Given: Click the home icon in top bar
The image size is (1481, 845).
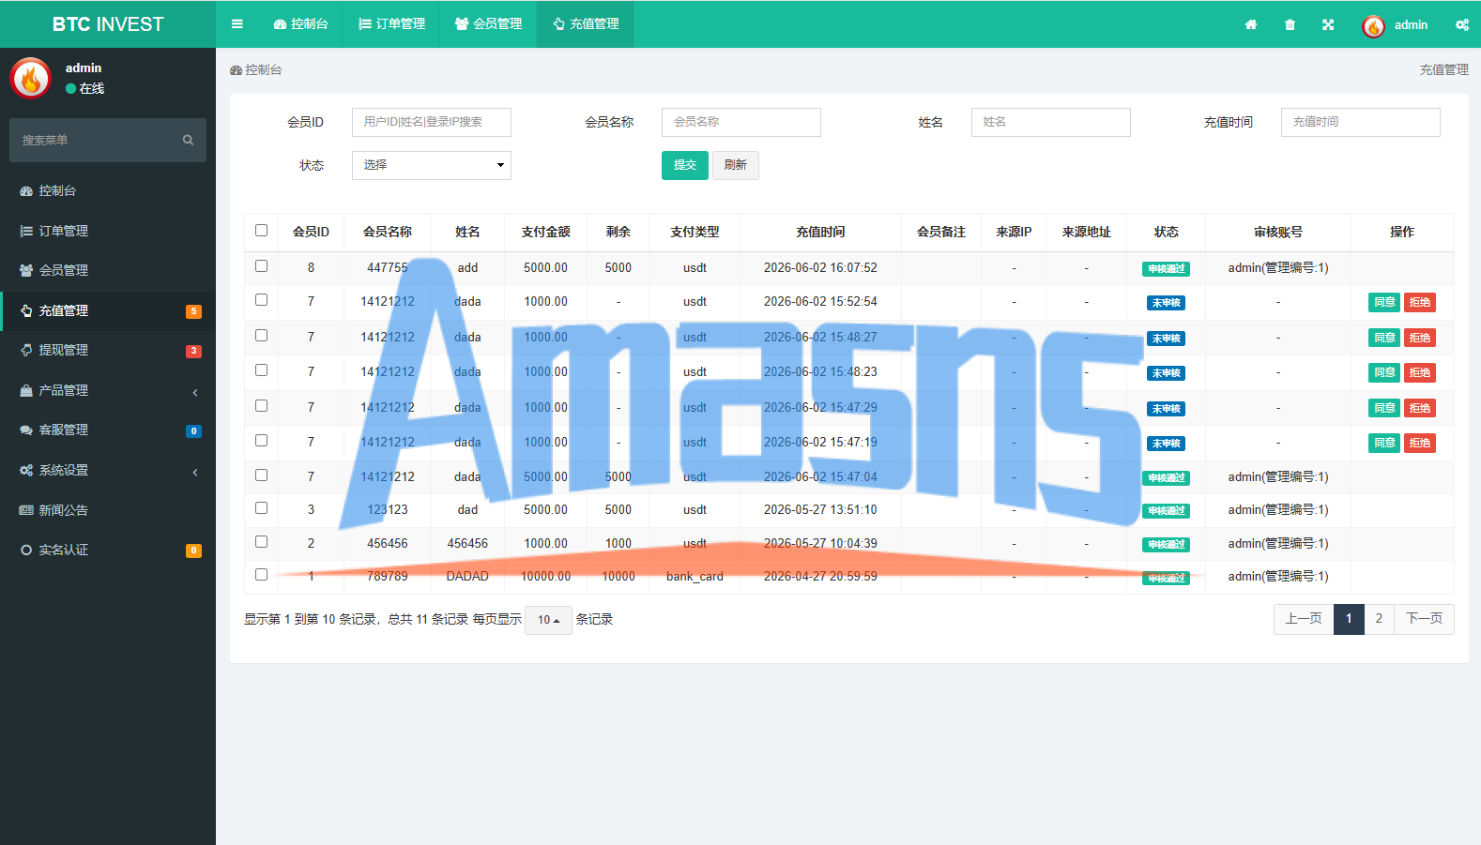Looking at the screenshot, I should [1251, 25].
